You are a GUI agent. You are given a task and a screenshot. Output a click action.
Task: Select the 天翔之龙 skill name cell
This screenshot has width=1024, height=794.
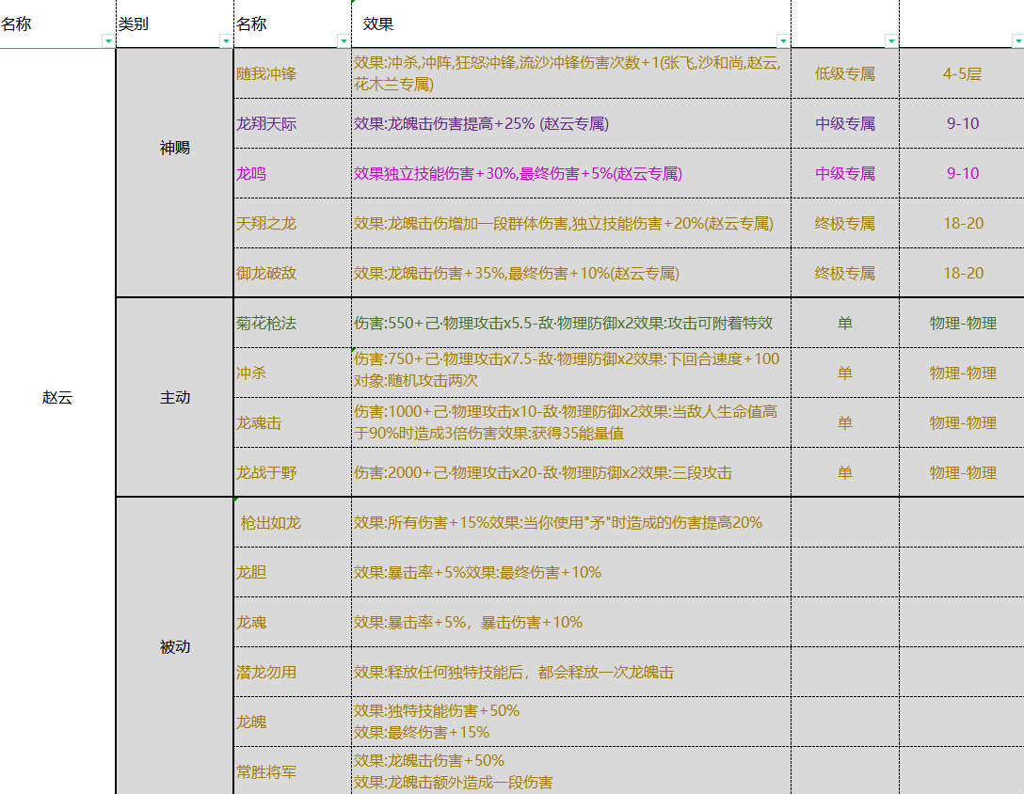tap(293, 223)
